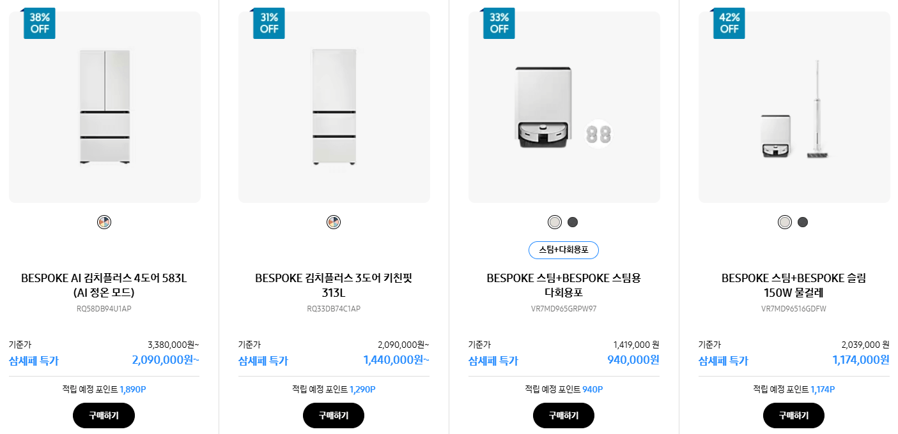Image resolution: width=898 pixels, height=434 pixels.
Task: Click 구매하기 for the 583L refrigerator
Action: (x=104, y=415)
